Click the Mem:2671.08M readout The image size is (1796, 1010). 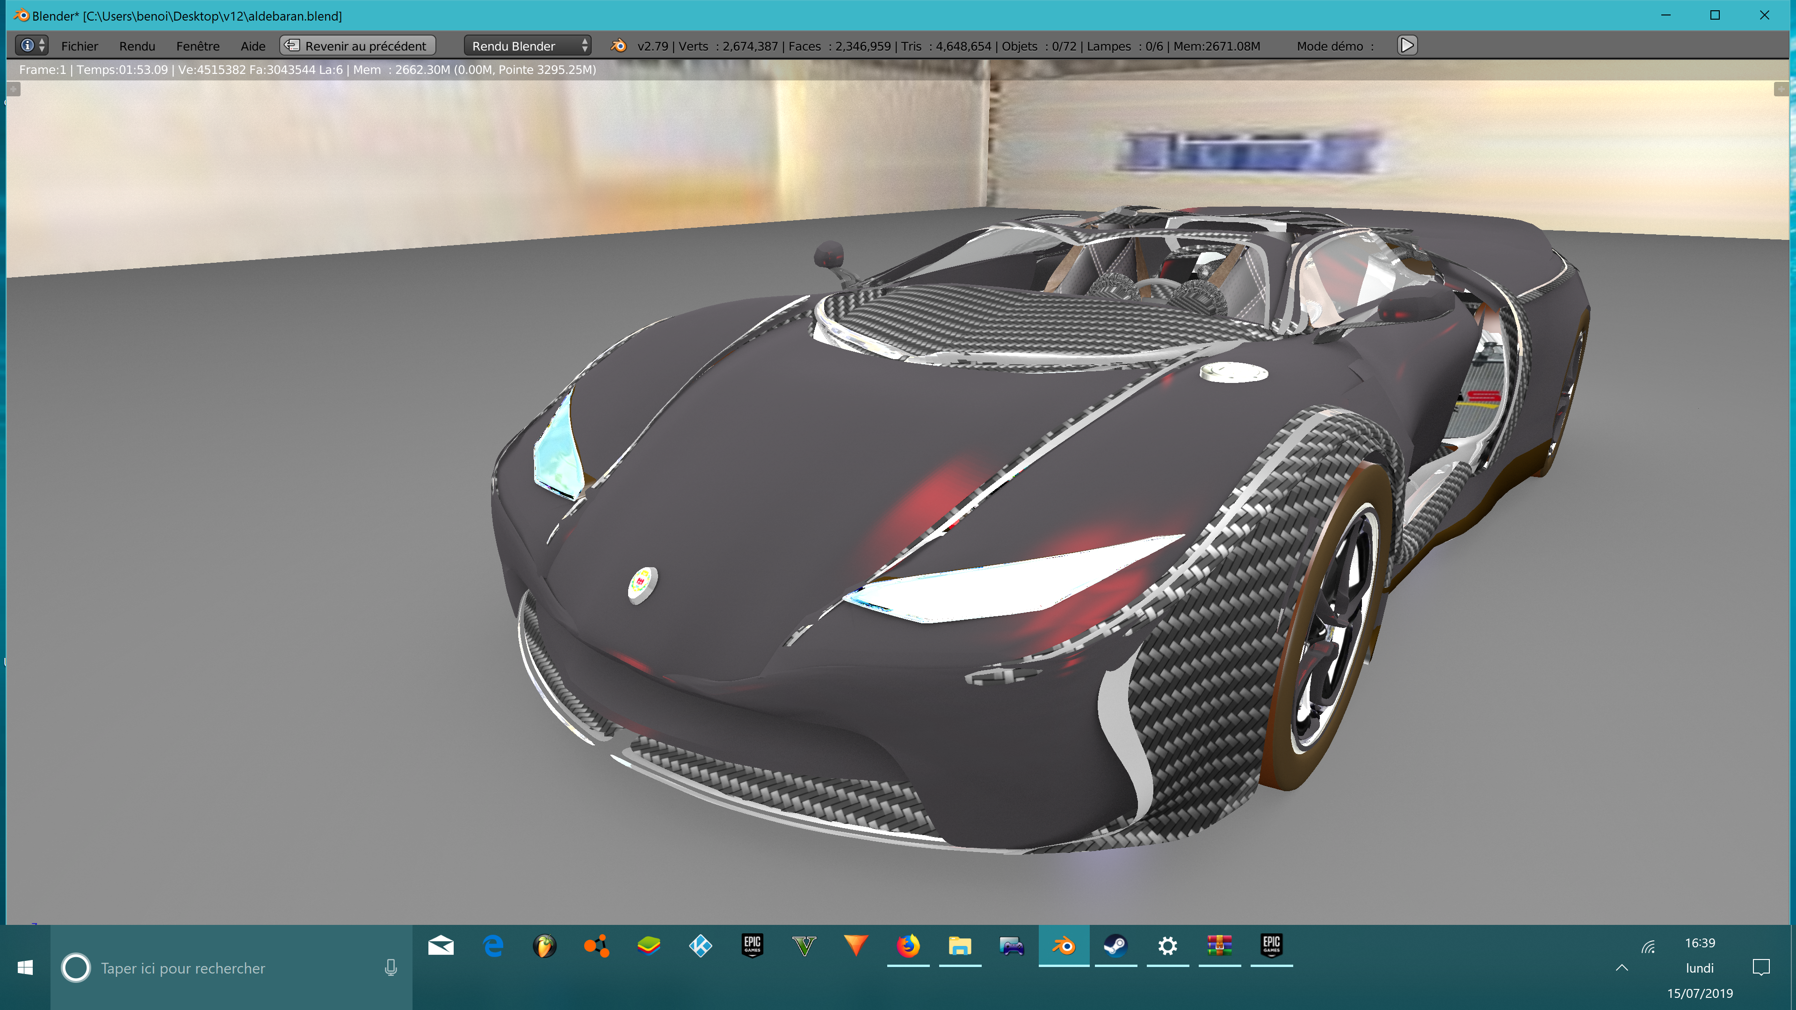coord(1217,46)
